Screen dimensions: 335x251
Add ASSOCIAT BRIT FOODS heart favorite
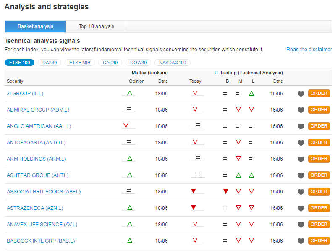(301, 192)
